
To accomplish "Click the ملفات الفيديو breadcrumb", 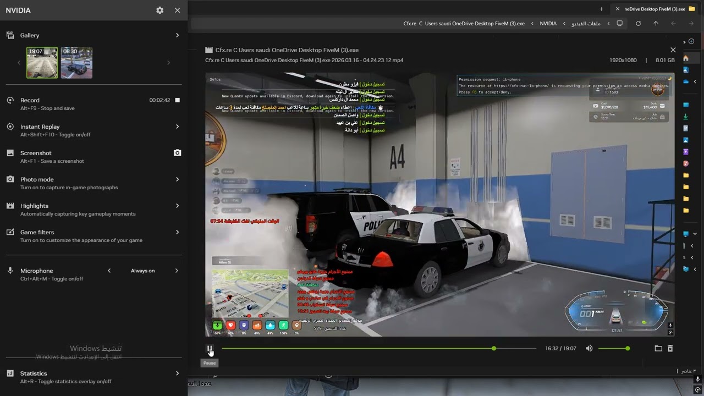I will (586, 24).
